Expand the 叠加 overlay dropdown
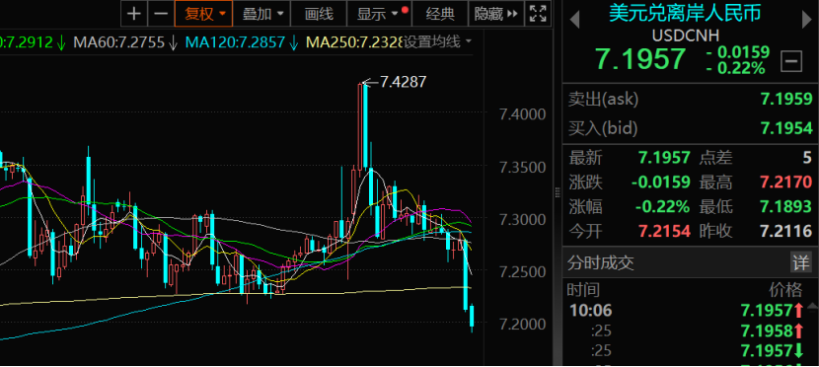Viewport: 819px width, 367px height. tap(263, 14)
